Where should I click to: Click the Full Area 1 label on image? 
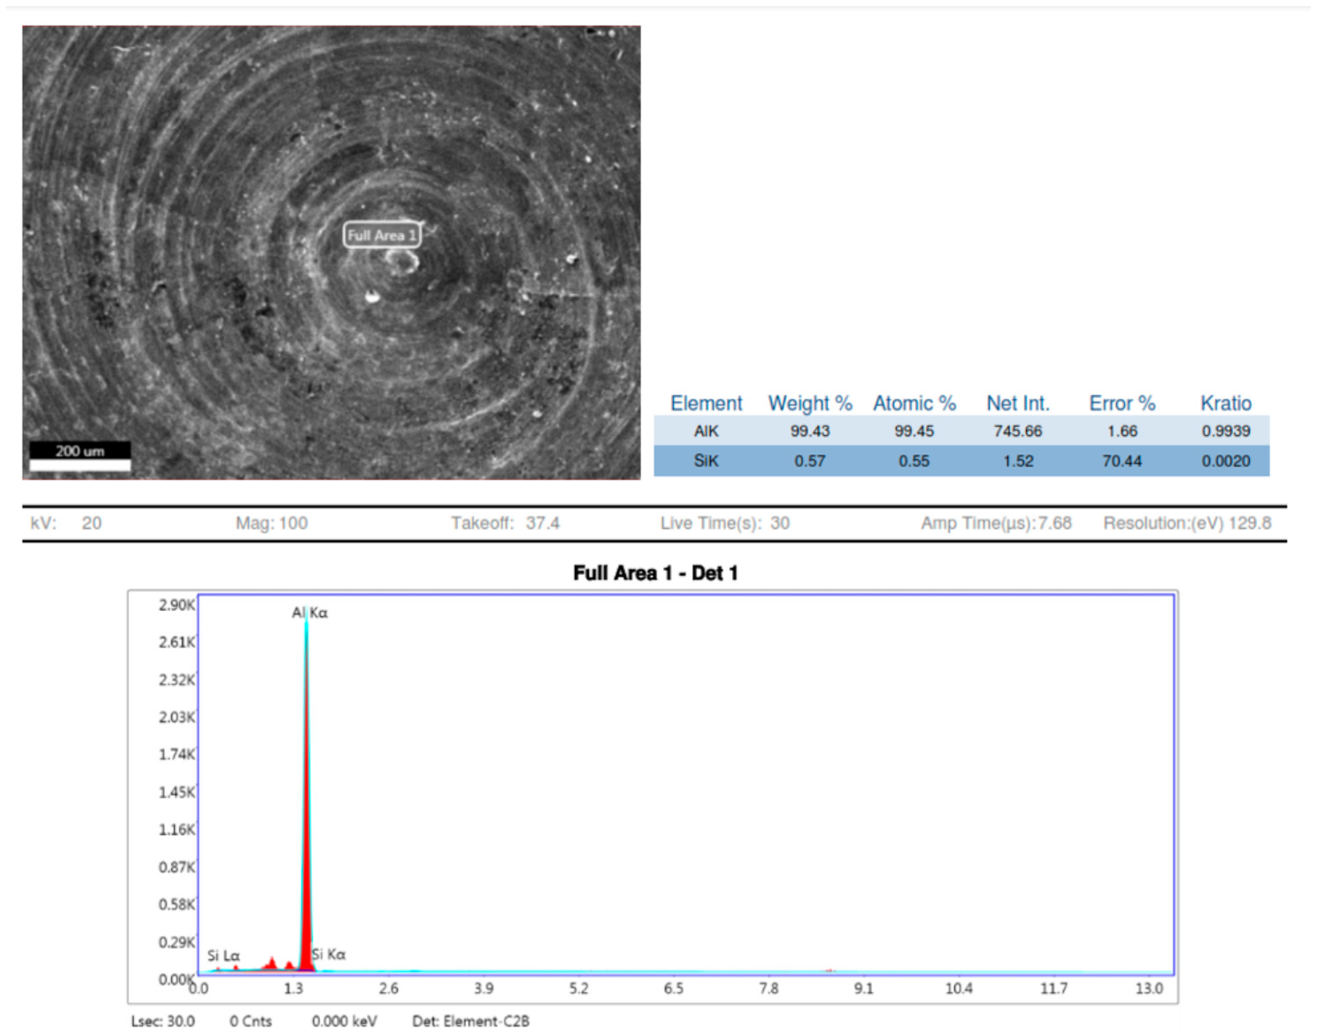pos(382,235)
